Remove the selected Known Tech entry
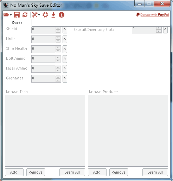 coord(36,172)
